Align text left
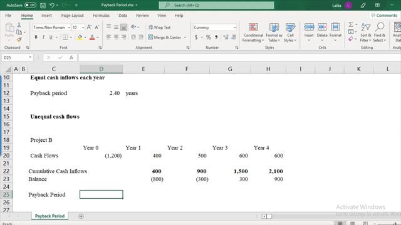 [108, 37]
